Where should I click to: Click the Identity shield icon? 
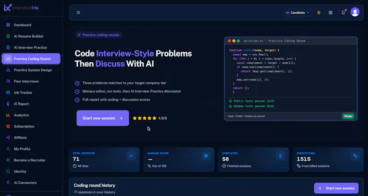[8, 171]
